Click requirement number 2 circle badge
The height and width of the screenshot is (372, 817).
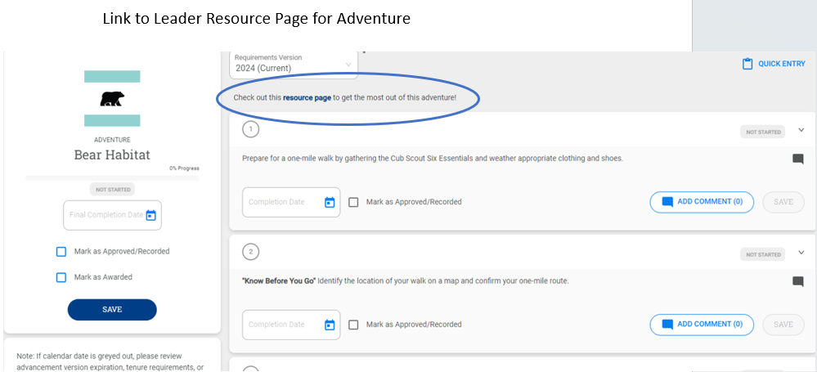pyautogui.click(x=250, y=252)
